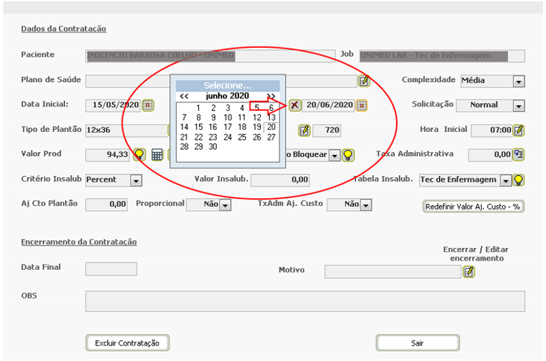Click the lightbulb beside Tabela Insalub.
This screenshot has width=546, height=361.
click(x=518, y=180)
